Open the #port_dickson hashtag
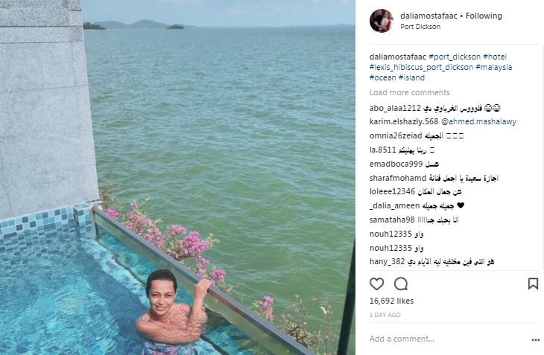The width and height of the screenshot is (544, 355). 455,57
